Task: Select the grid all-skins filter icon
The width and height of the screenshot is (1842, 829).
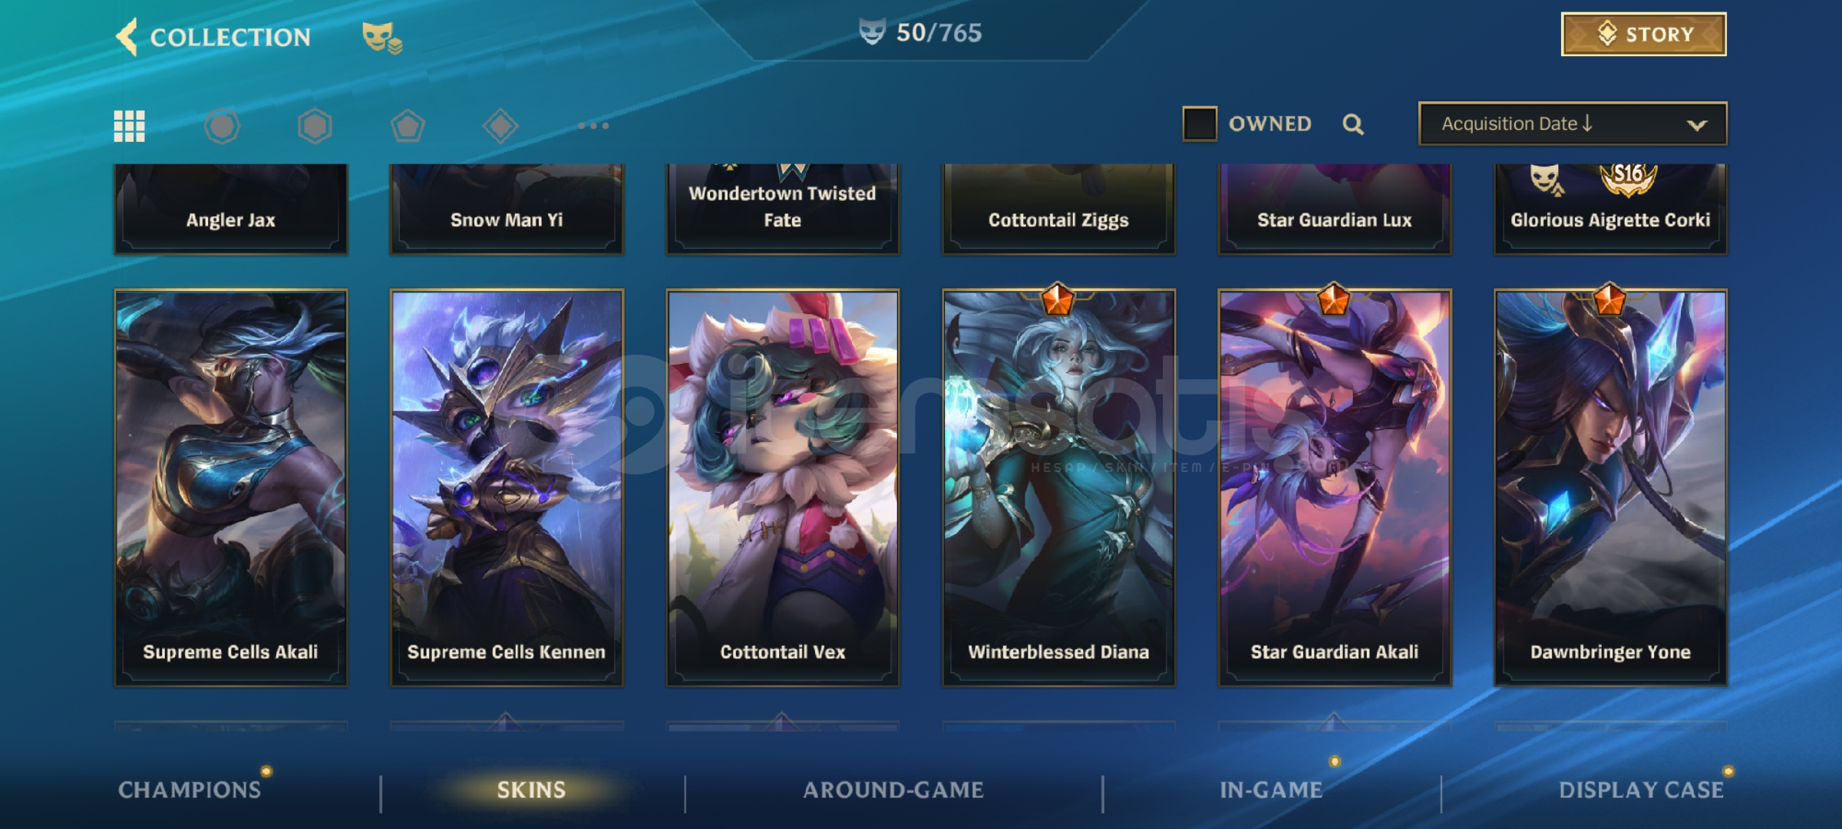Action: pos(129,126)
